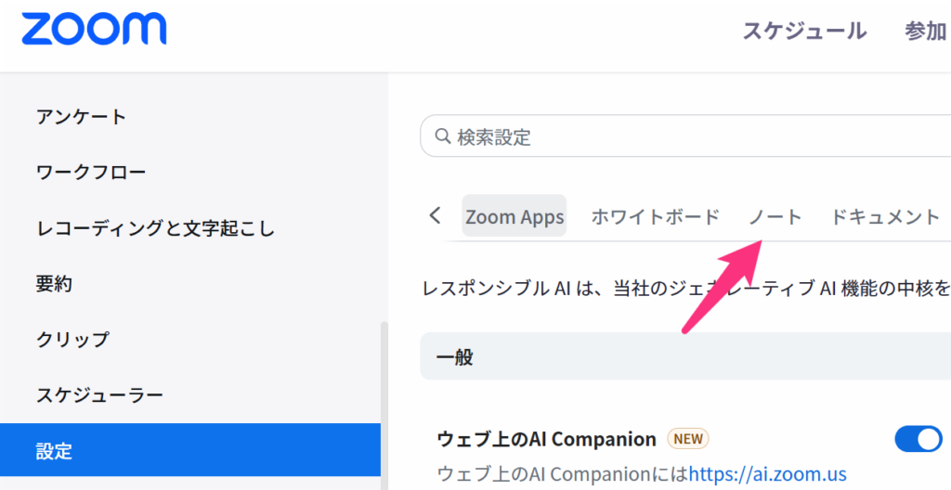Screen dimensions: 951x490
Task: Open スケジュール in the top navigation
Action: (x=804, y=31)
